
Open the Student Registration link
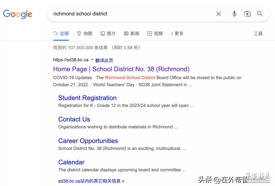click(x=87, y=98)
